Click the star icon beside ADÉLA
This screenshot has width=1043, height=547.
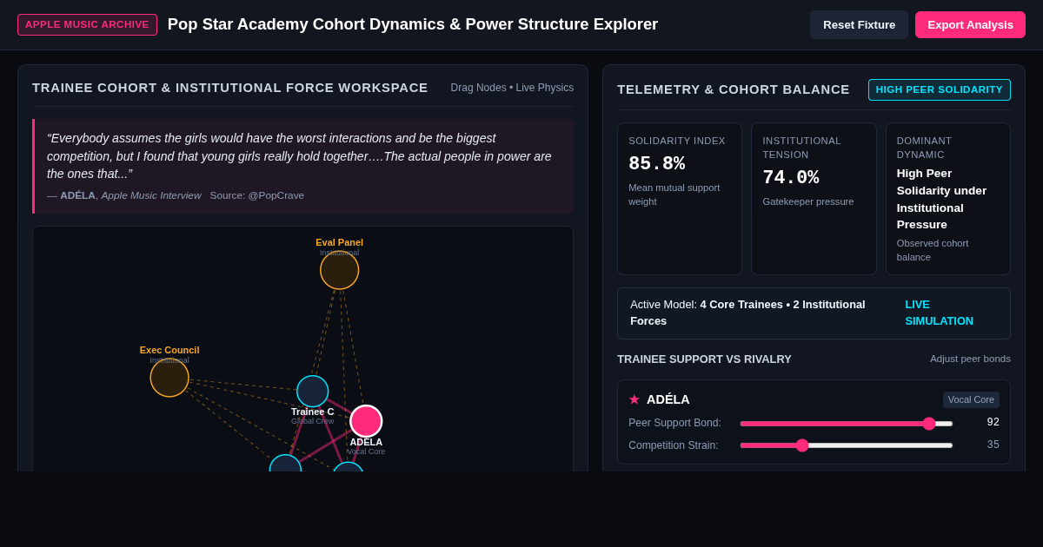point(634,399)
